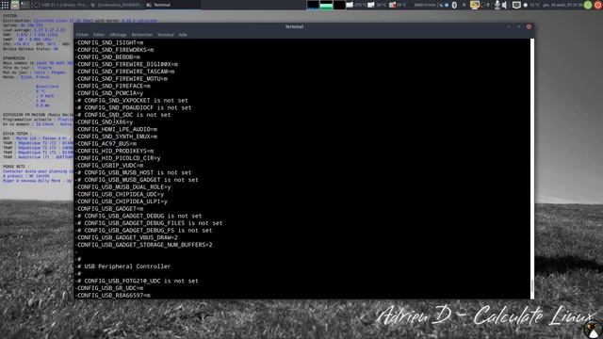Open the Editer menu in Terminal
Image resolution: width=603 pixels, height=339 pixels.
click(99, 35)
